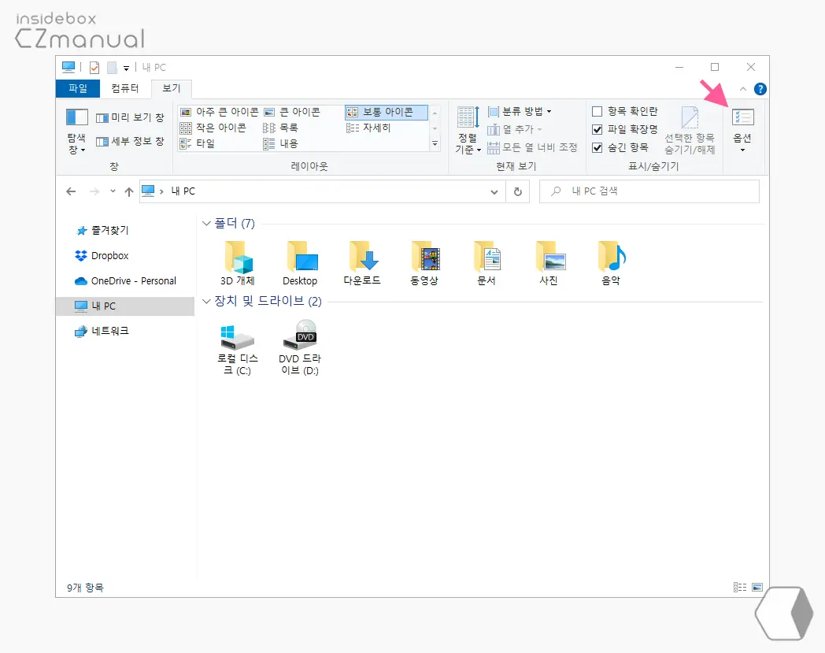825x653 pixels.
Task: Click Size all columns to fit (모든 열 너비 조정)
Action: (x=532, y=147)
